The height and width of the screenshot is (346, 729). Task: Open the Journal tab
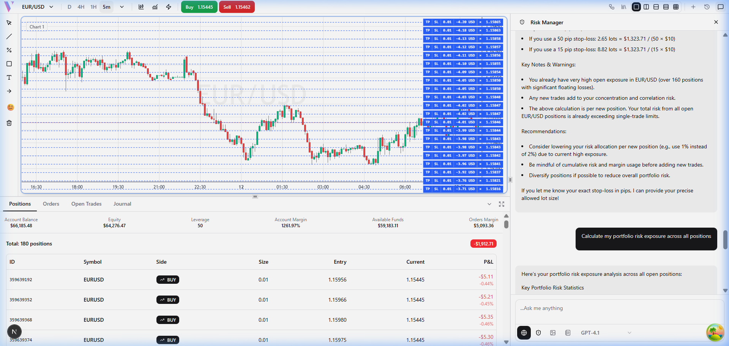(x=122, y=204)
